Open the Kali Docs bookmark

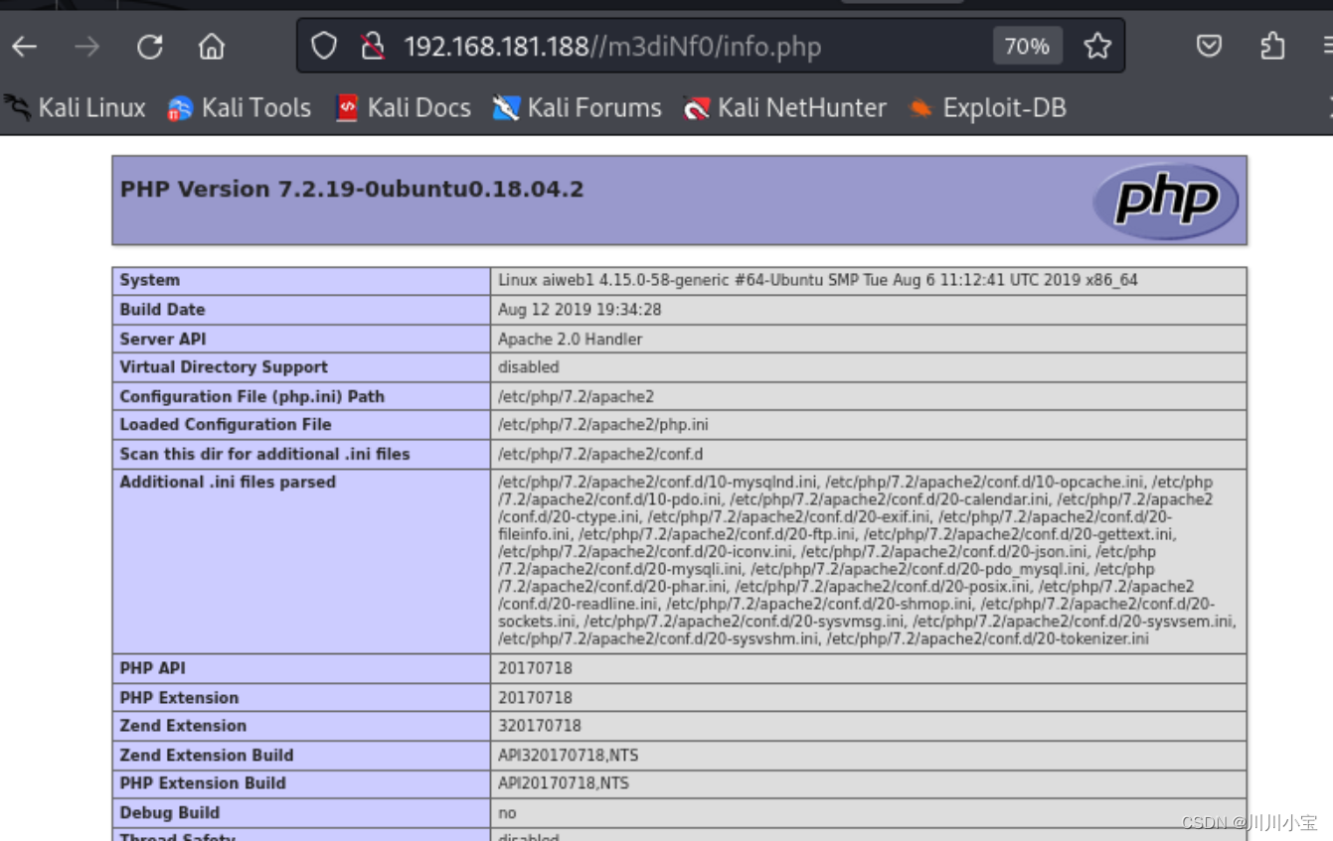coord(404,107)
